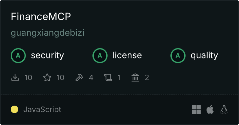
Task: Click the security grade A badge
Action: (18, 56)
